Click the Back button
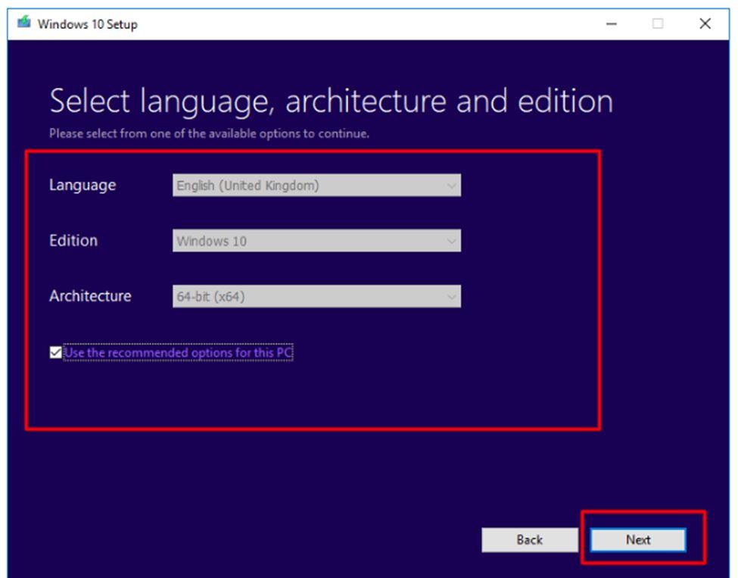Image resolution: width=738 pixels, height=578 pixels. click(530, 540)
